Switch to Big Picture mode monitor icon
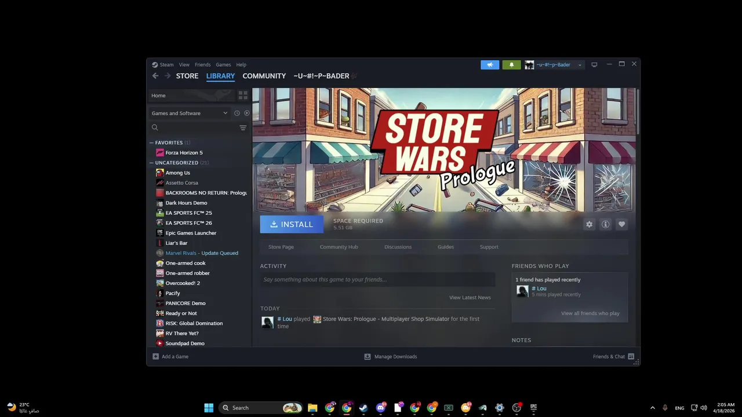 pyautogui.click(x=594, y=65)
